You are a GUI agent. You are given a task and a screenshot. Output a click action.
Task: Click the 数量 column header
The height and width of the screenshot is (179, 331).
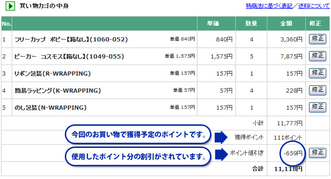click(x=251, y=24)
